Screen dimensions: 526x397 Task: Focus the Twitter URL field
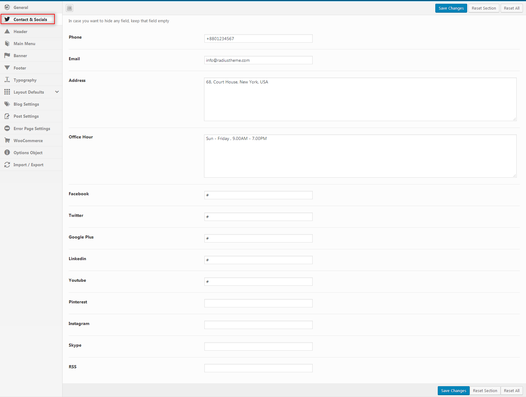coord(258,217)
